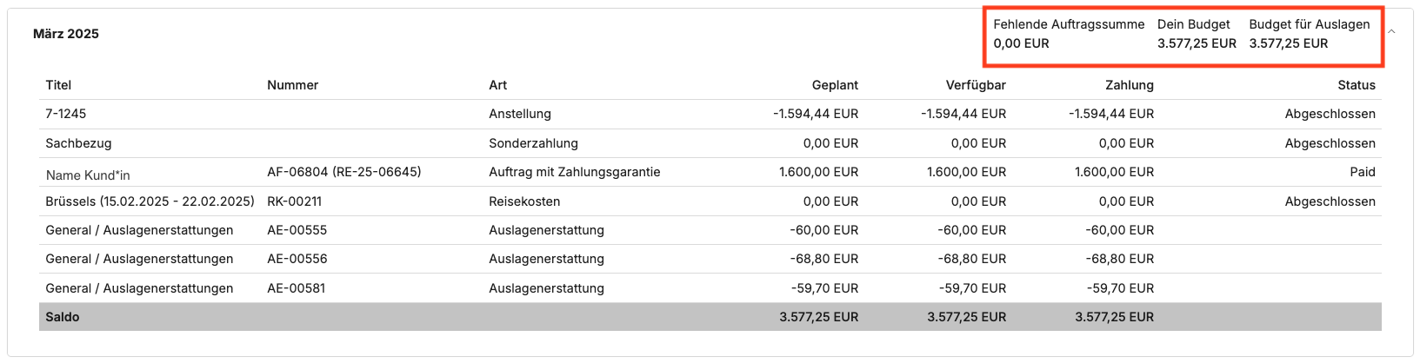1420x363 pixels.
Task: Sort by the Titel column header
Action: coord(58,85)
